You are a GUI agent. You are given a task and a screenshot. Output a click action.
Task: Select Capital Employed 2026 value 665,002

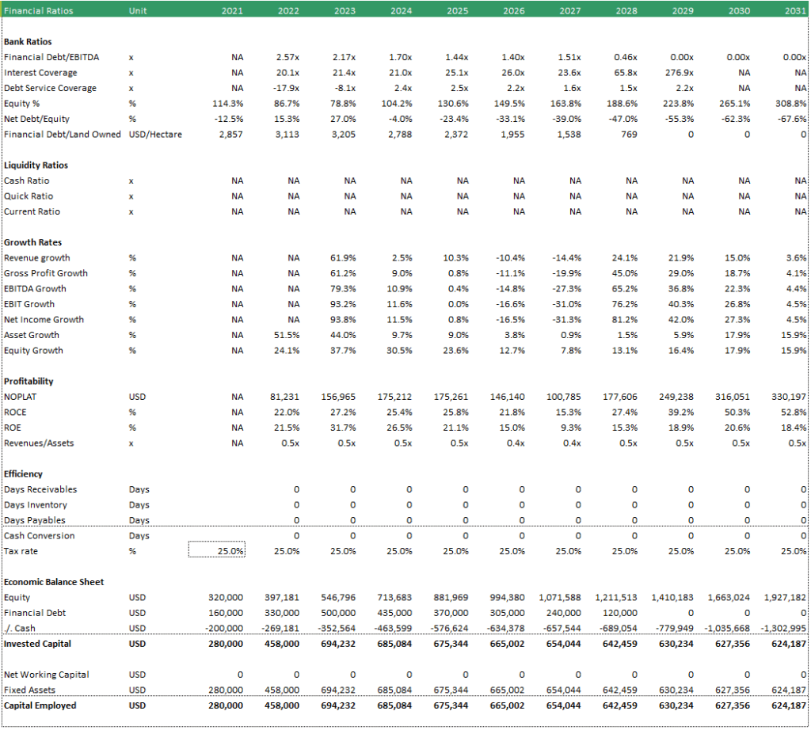pos(508,706)
